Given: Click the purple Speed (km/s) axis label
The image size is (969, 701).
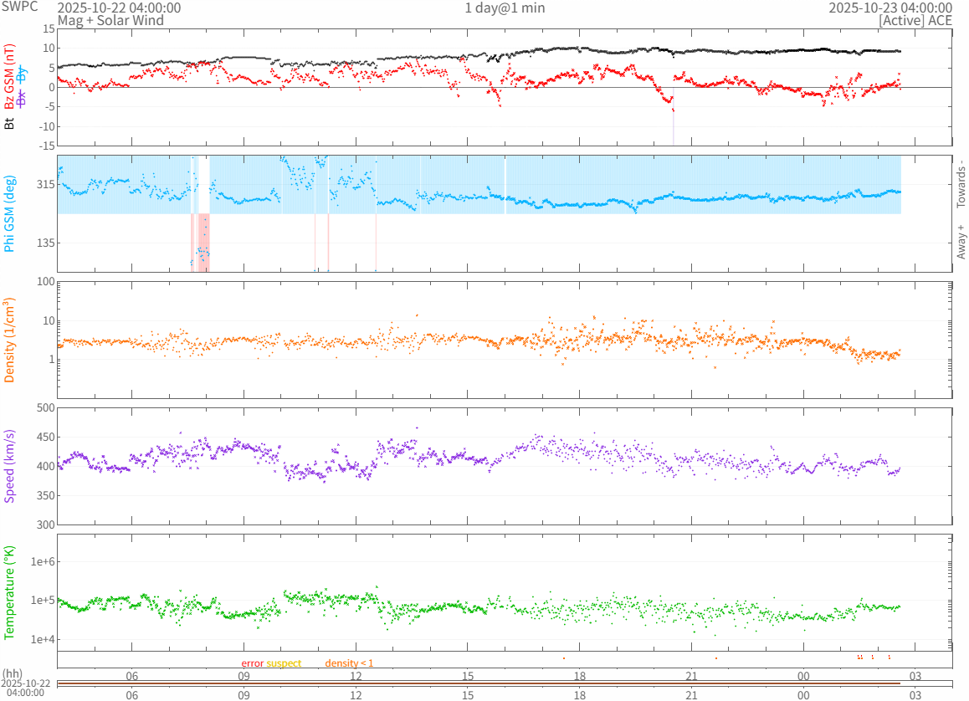Looking at the screenshot, I should click(x=10, y=466).
